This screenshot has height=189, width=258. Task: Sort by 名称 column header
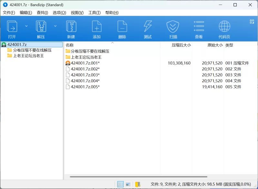click(x=112, y=45)
